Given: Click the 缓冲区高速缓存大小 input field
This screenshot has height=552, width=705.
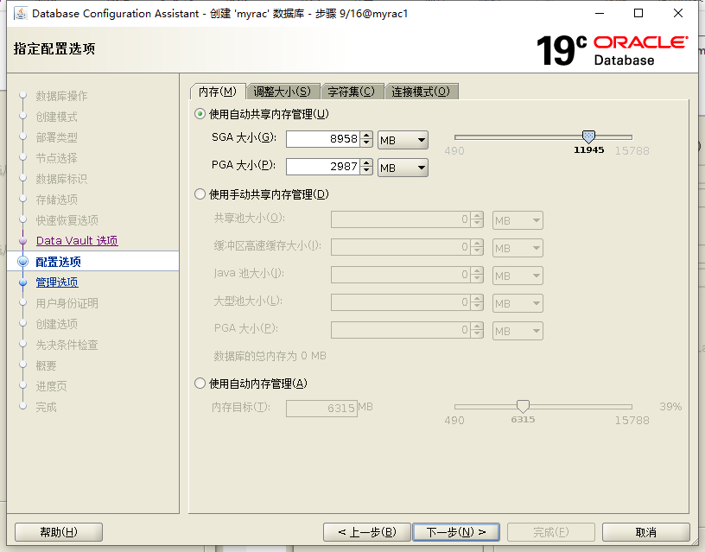Looking at the screenshot, I should [x=401, y=247].
